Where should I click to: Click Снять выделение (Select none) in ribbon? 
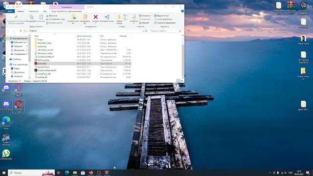[x=163, y=19]
